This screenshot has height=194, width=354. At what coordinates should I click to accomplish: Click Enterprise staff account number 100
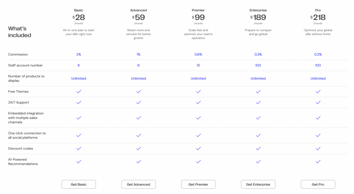pyautogui.click(x=258, y=65)
